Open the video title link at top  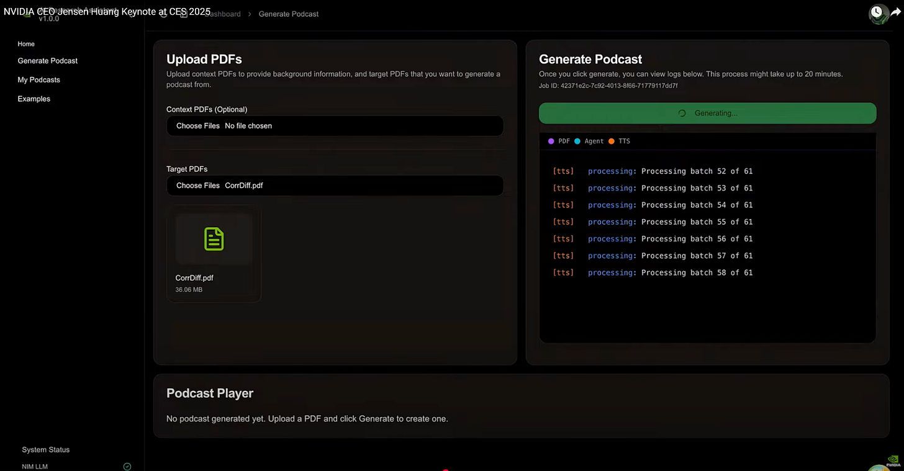107,11
